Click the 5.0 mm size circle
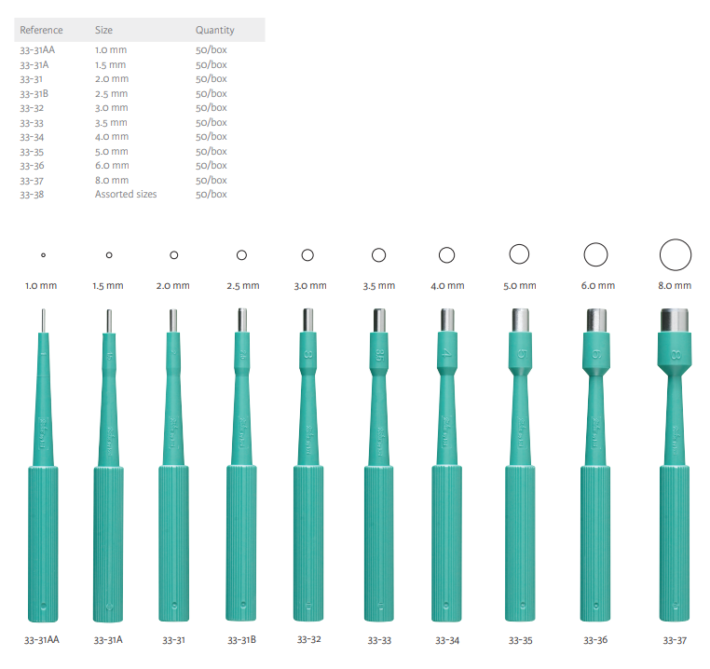Screen dimensions: 710x669 519,253
